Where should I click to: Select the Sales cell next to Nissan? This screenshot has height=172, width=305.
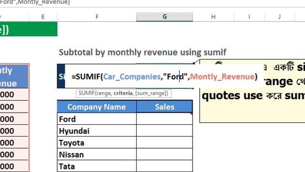[164, 154]
